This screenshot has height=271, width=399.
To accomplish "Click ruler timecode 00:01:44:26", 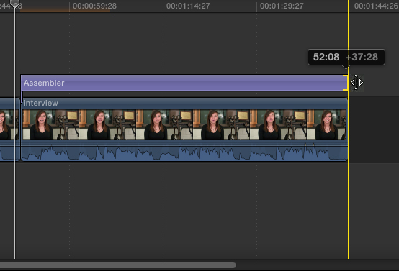I will click(376, 6).
